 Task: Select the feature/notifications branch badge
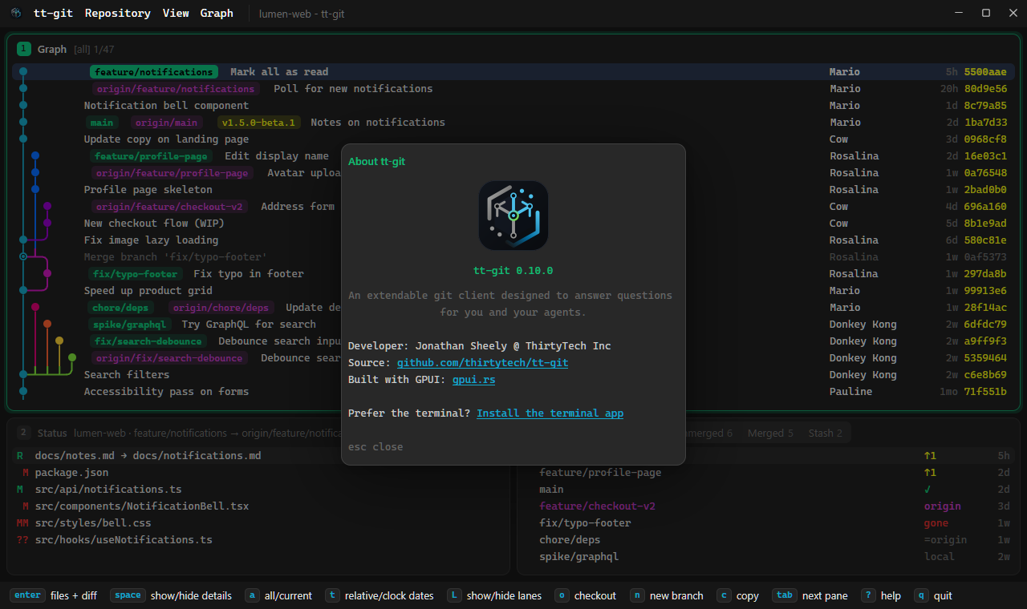pos(153,72)
